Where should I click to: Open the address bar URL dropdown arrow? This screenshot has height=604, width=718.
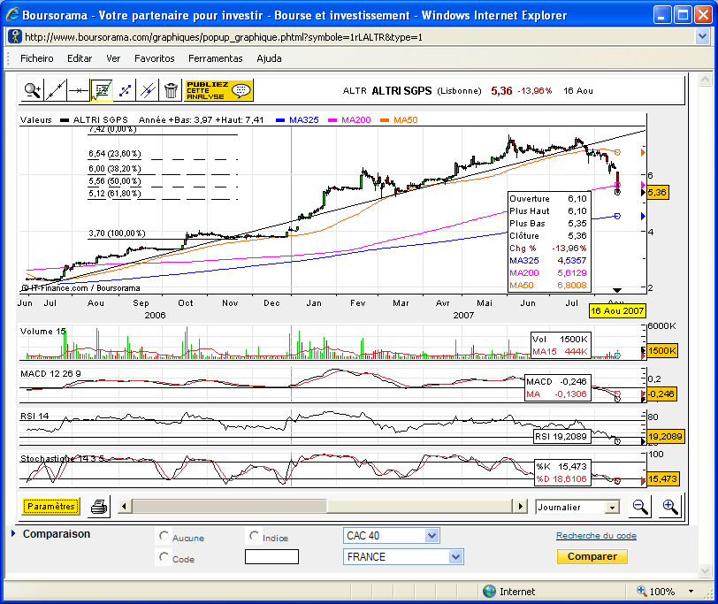pyautogui.click(x=702, y=36)
